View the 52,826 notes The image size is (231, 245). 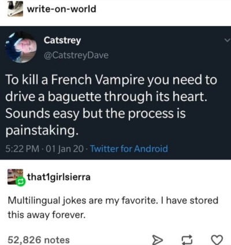pos(39,240)
